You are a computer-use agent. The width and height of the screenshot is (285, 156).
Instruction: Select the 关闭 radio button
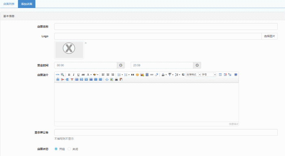click(x=69, y=149)
